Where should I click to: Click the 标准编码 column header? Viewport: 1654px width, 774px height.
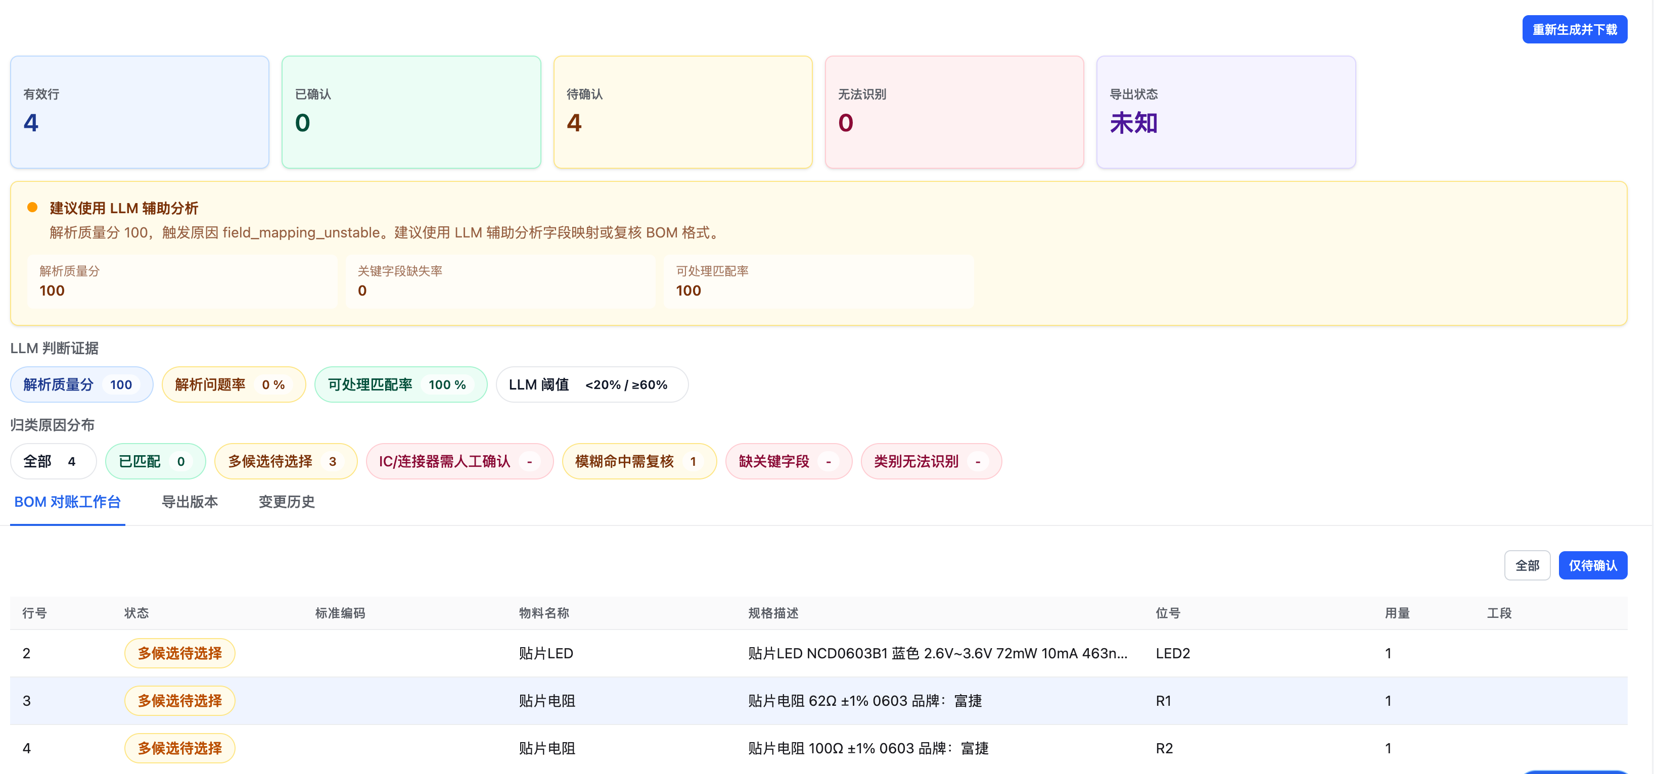(x=340, y=613)
